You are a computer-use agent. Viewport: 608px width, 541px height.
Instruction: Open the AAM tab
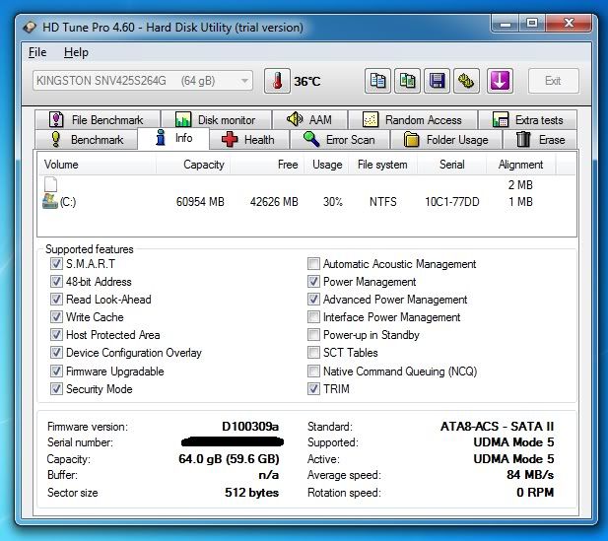(309, 120)
